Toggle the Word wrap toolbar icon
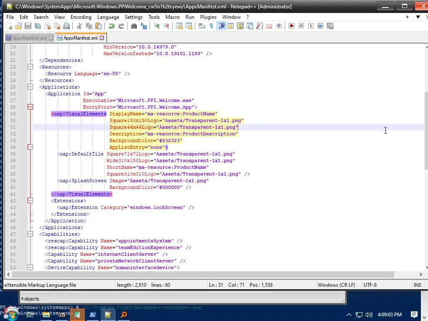 (202, 26)
